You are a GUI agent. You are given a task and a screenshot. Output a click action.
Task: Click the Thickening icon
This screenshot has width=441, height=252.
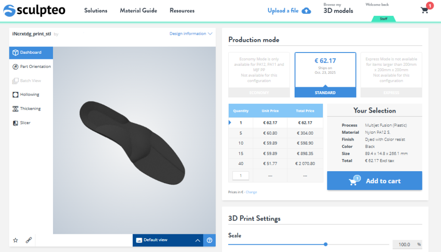coord(16,109)
